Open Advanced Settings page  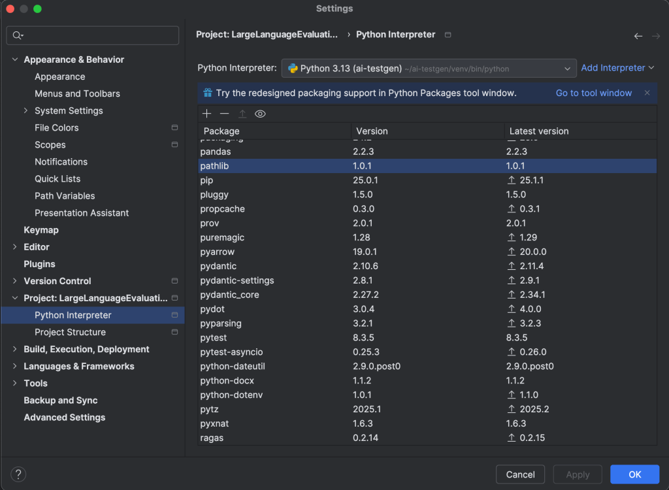point(65,417)
